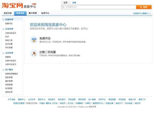Open 评价管理 in the sidebar

pyautogui.click(x=9, y=48)
